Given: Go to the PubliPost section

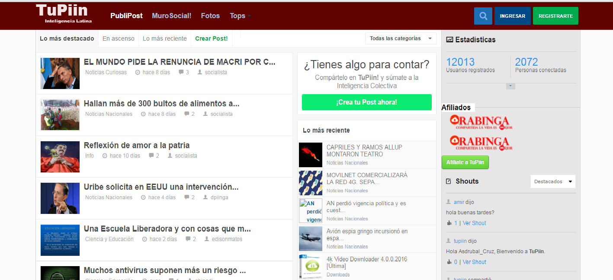Looking at the screenshot, I should pos(126,16).
